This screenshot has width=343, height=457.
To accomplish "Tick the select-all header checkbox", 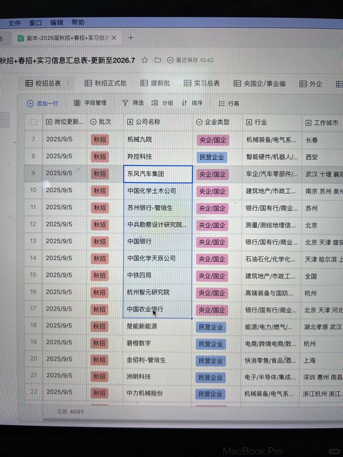I will [34, 122].
